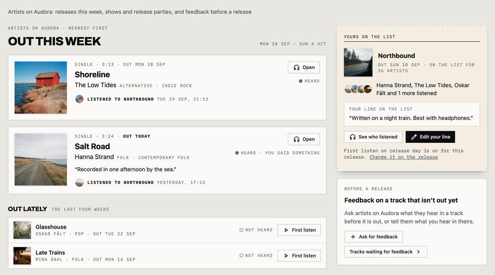Screen dimensions: 495x275
Task: Click the Heard status on Shoreline
Action: [310, 81]
